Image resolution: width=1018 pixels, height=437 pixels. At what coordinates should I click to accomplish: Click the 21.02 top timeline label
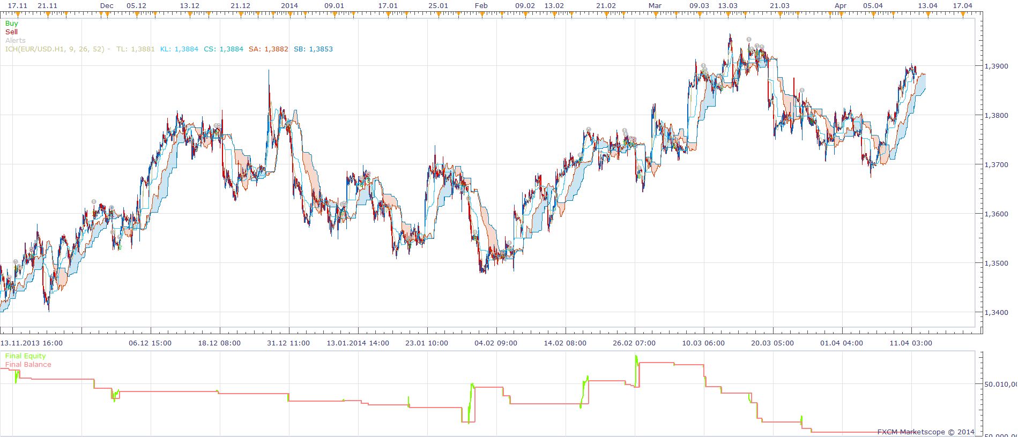coord(606,6)
